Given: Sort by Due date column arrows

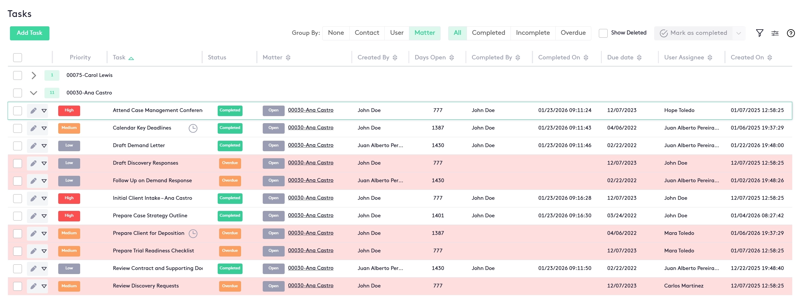Looking at the screenshot, I should point(639,58).
